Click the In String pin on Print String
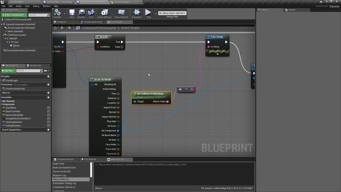This screenshot has height=192, width=341. pos(209,47)
